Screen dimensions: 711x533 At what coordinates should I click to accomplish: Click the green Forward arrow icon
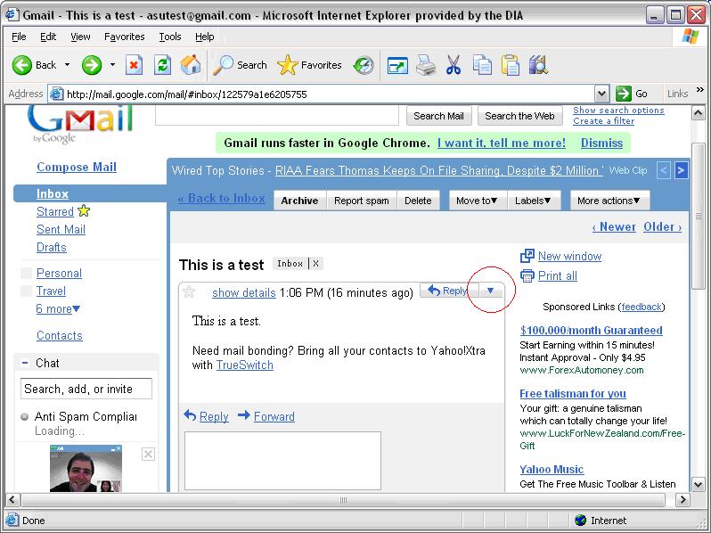[x=91, y=65]
